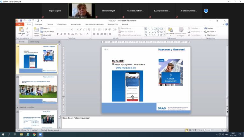Open the Entwurf ribbon tab

tap(50, 24)
